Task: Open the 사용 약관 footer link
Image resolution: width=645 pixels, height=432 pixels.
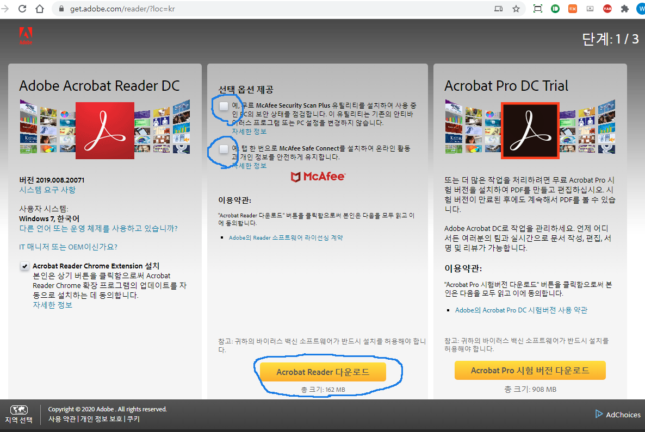Action: [61, 419]
